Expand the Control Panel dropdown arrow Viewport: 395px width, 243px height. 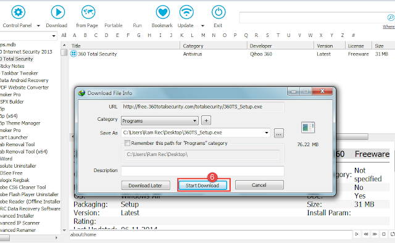click(x=38, y=25)
